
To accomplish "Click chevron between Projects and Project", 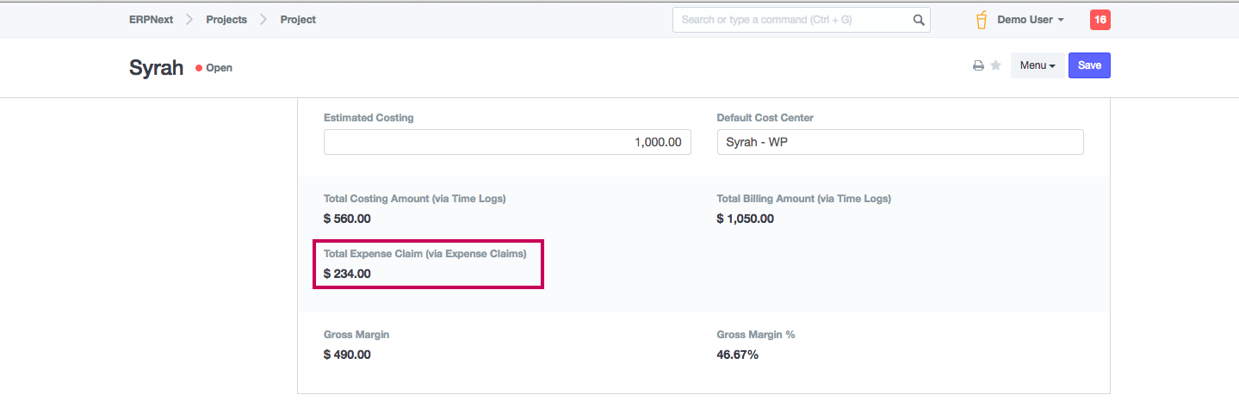I will pyautogui.click(x=263, y=20).
